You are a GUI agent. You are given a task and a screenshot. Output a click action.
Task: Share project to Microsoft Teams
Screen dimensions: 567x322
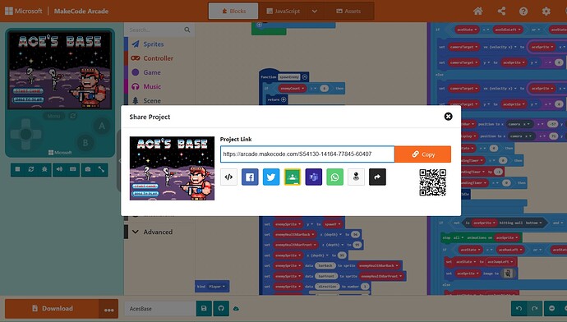[x=314, y=177]
